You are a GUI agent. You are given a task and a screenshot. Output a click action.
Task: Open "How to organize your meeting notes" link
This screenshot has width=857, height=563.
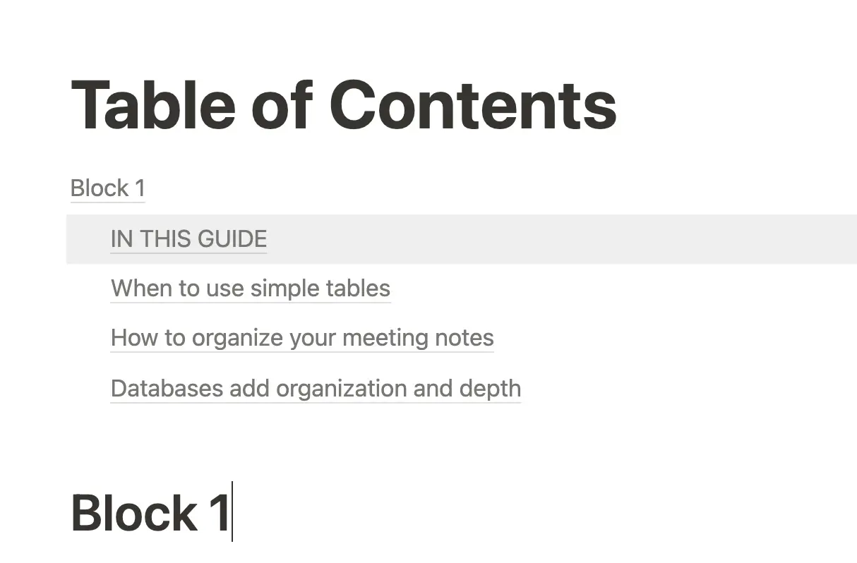click(302, 338)
